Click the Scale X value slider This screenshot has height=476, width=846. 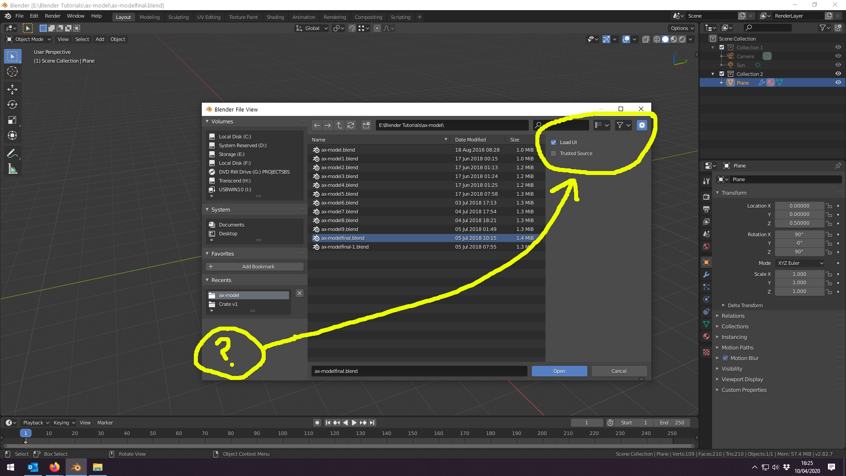(799, 274)
